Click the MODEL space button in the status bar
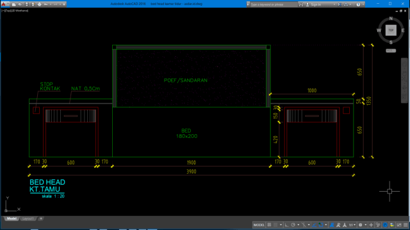410x230 pixels. 259,225
